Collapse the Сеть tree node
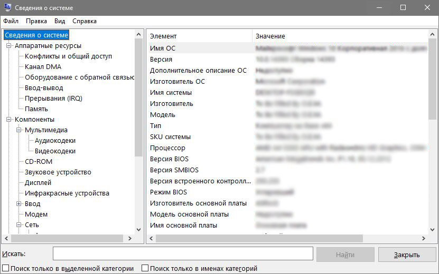The width and height of the screenshot is (439, 274). (19, 224)
